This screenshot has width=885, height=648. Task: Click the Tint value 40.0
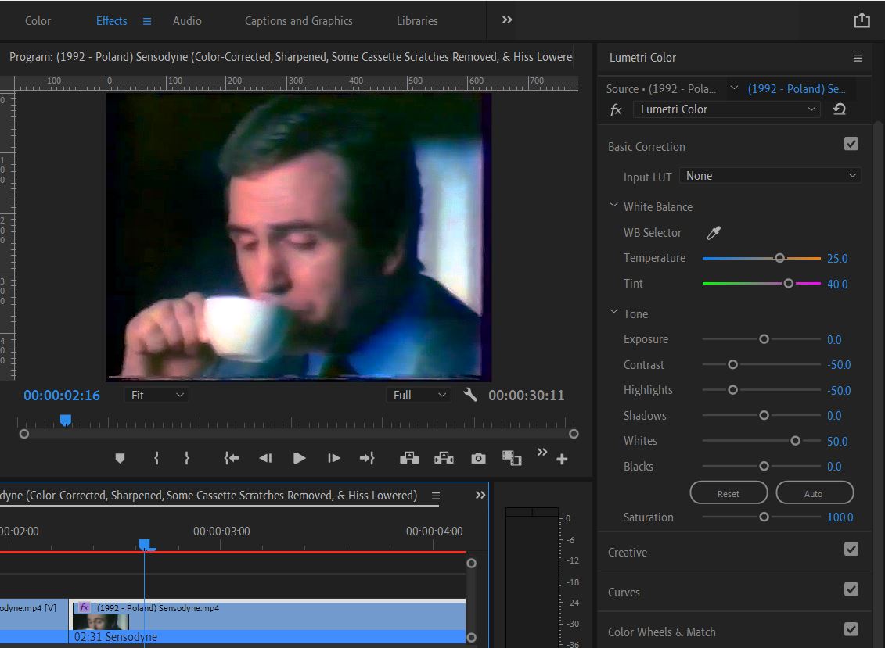837,285
